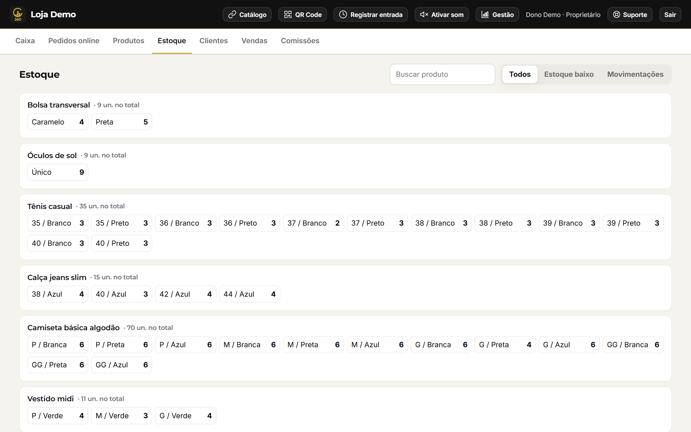The width and height of the screenshot is (691, 432).
Task: Select the Preta variant of Bolsa transversal
Action: pos(122,122)
